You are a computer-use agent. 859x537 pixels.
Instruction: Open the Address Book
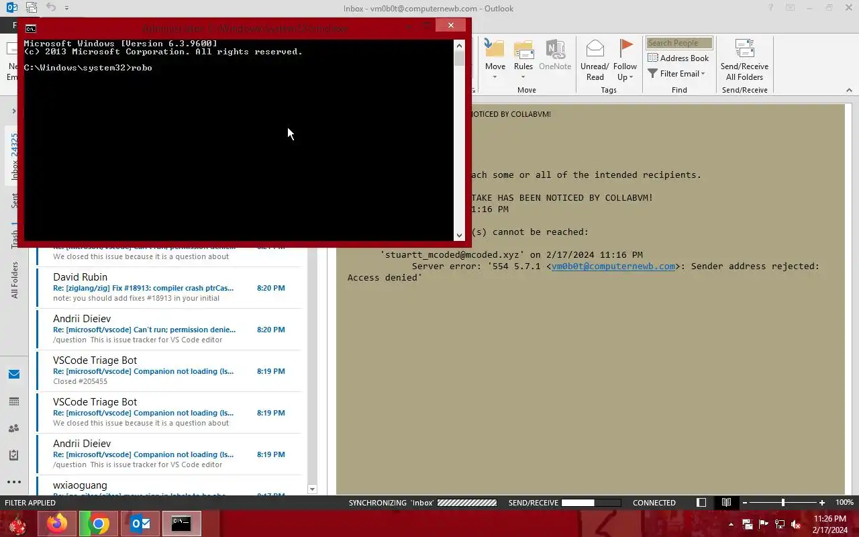tap(678, 58)
